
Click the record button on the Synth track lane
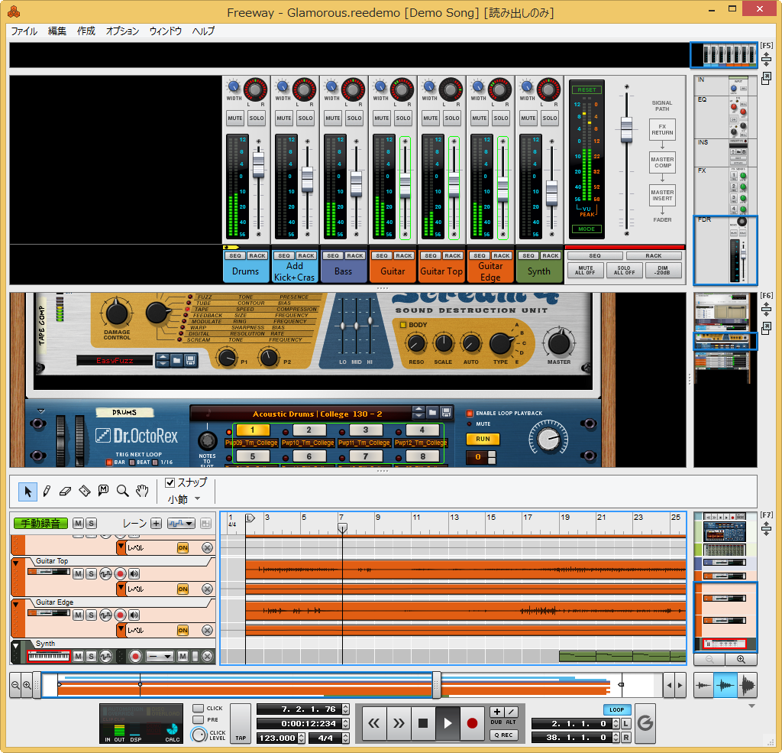click(134, 656)
